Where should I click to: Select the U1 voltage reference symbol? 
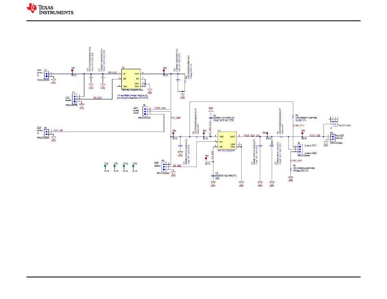pos(227,141)
